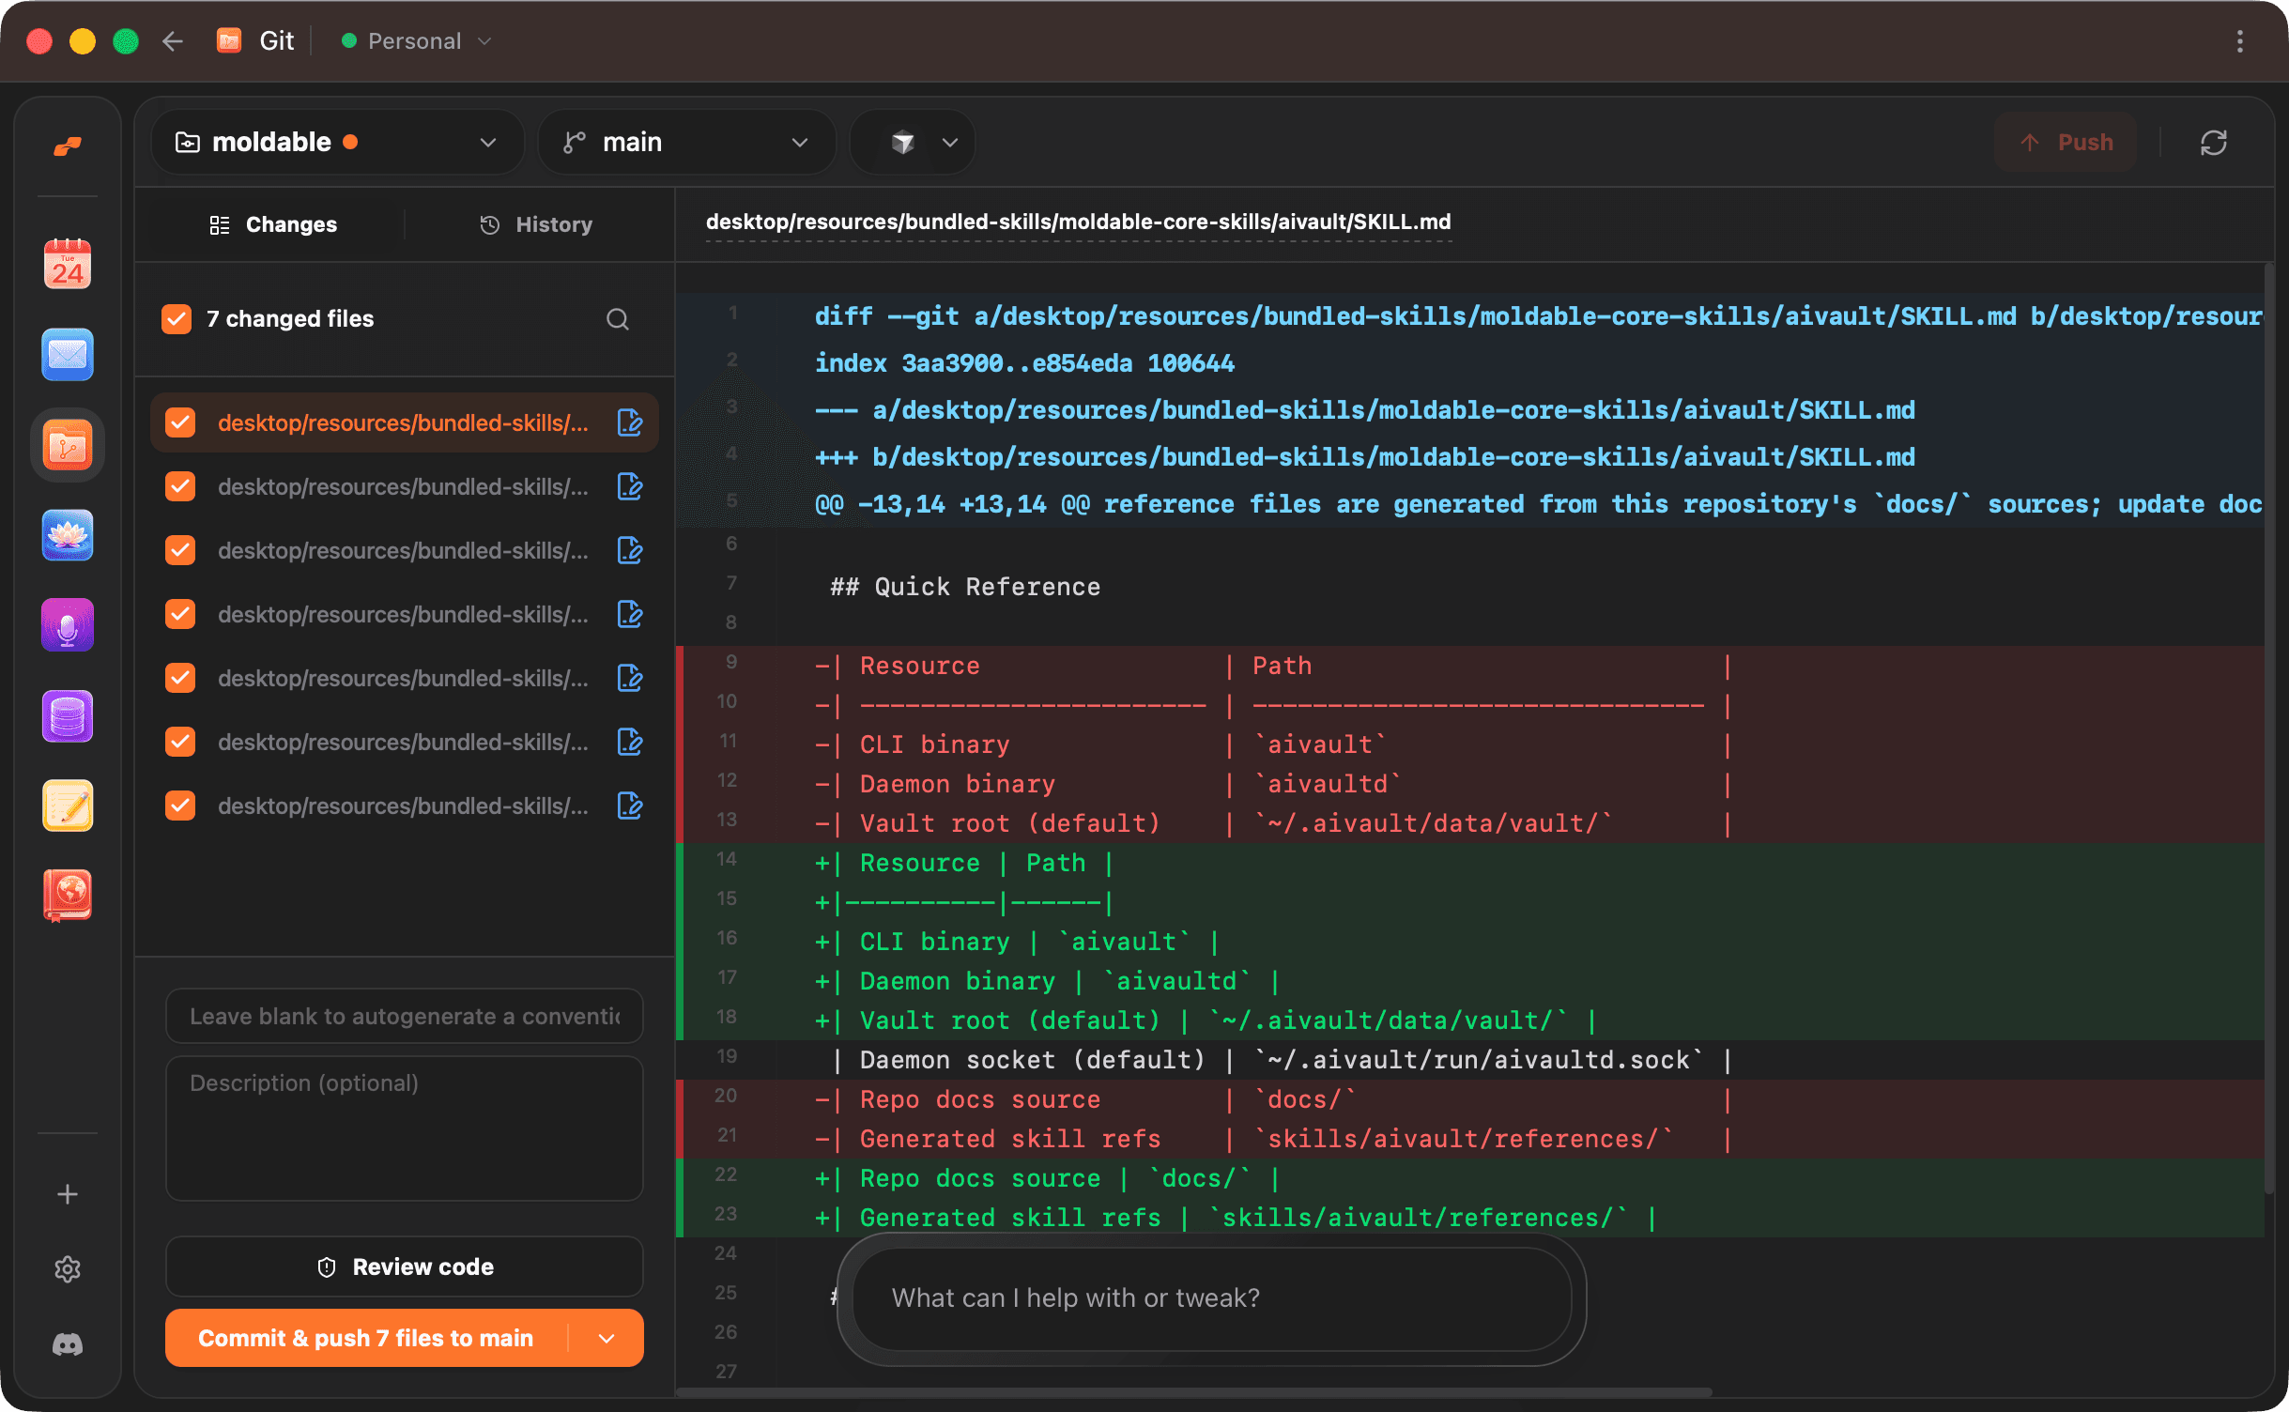Open the lotus flower app icon
2289x1412 pixels.
click(x=68, y=535)
